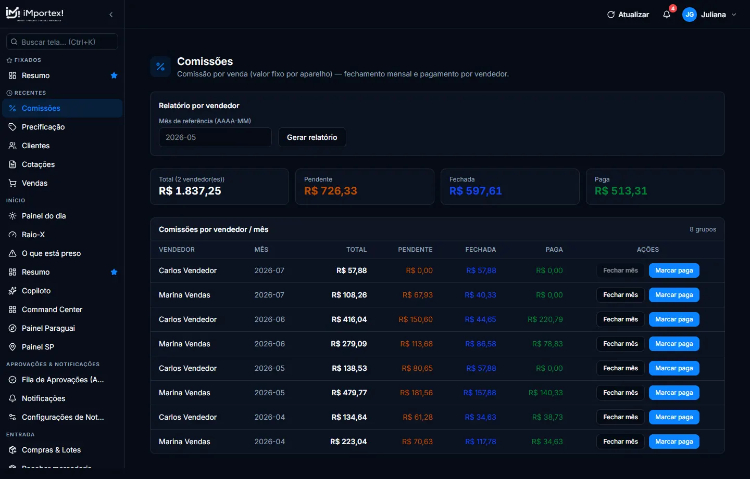The height and width of the screenshot is (479, 750).
Task: Click the Fila de Aprovações check icon
Action: tap(12, 380)
